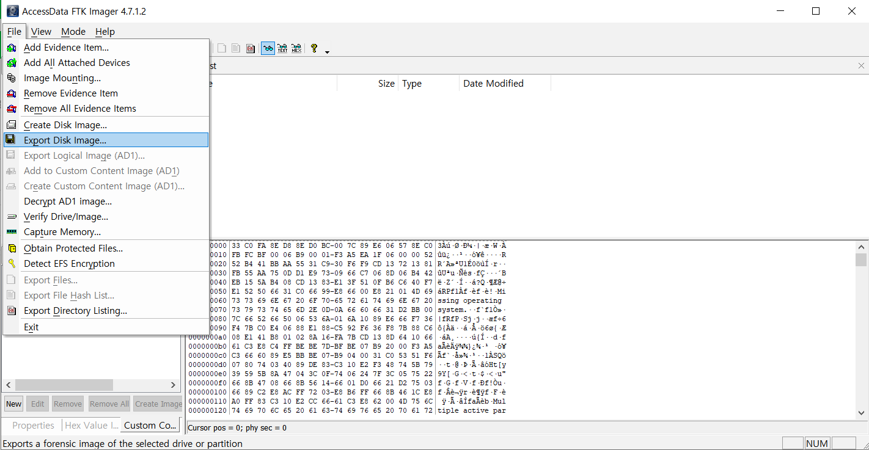
Task: Click the Remove button
Action: coord(68,404)
